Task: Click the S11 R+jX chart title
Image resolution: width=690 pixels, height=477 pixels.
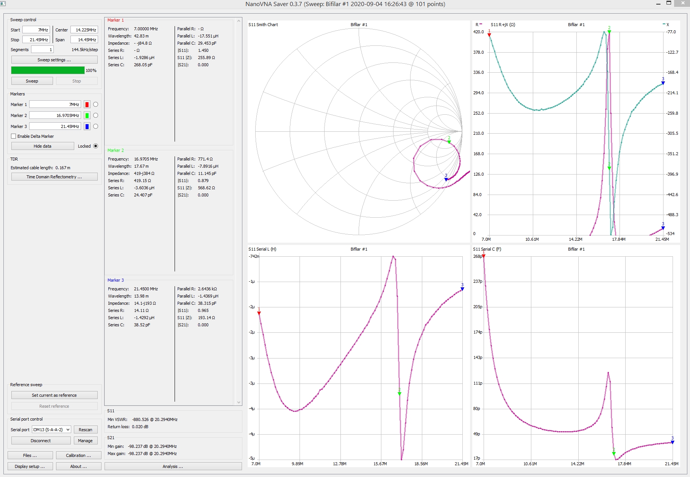Action: [x=503, y=25]
